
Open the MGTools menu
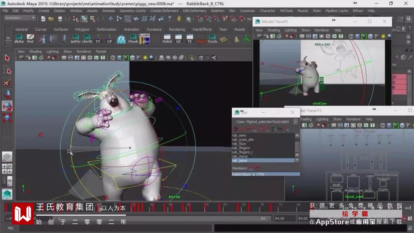click(x=286, y=11)
